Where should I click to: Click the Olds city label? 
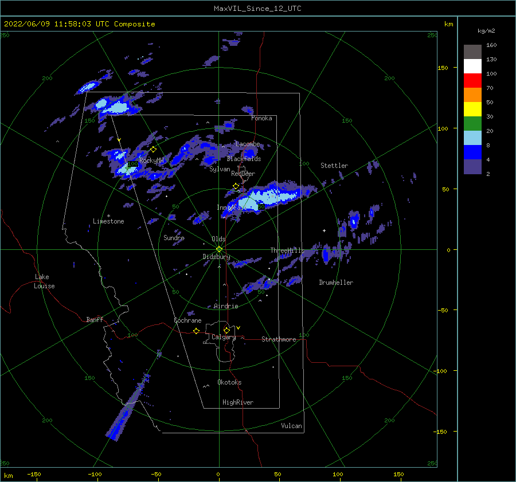tap(218, 239)
